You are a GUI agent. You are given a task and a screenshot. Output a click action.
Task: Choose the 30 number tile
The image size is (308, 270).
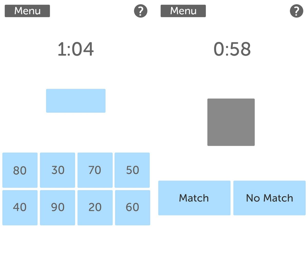[57, 170]
